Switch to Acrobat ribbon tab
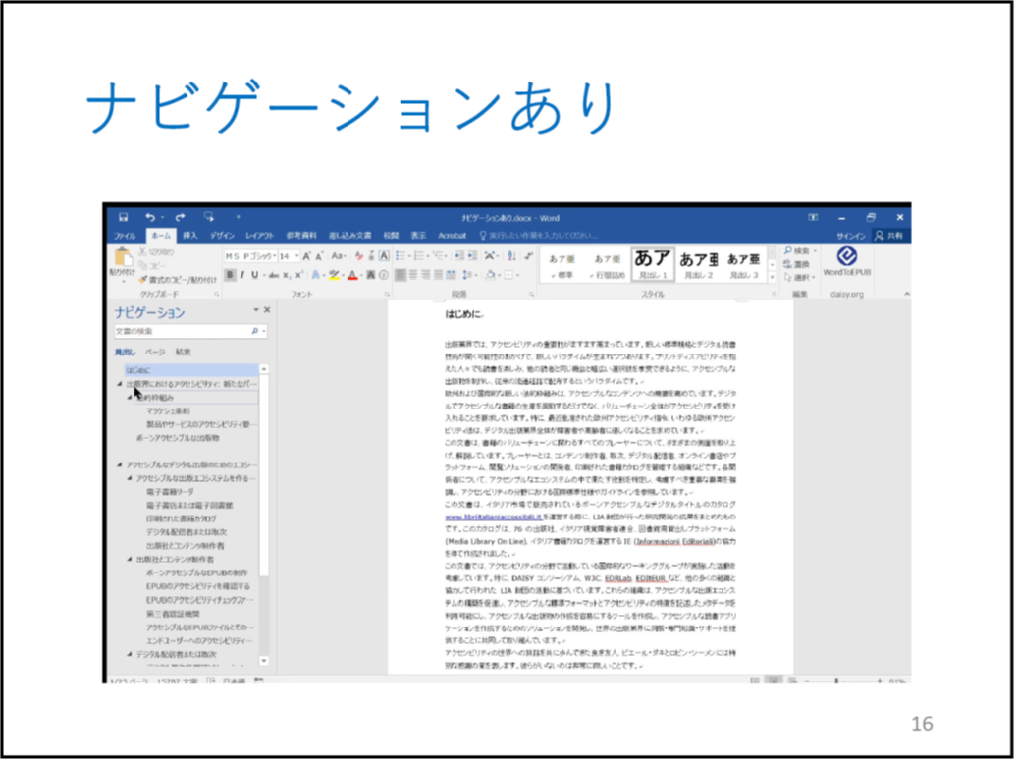 click(x=453, y=236)
